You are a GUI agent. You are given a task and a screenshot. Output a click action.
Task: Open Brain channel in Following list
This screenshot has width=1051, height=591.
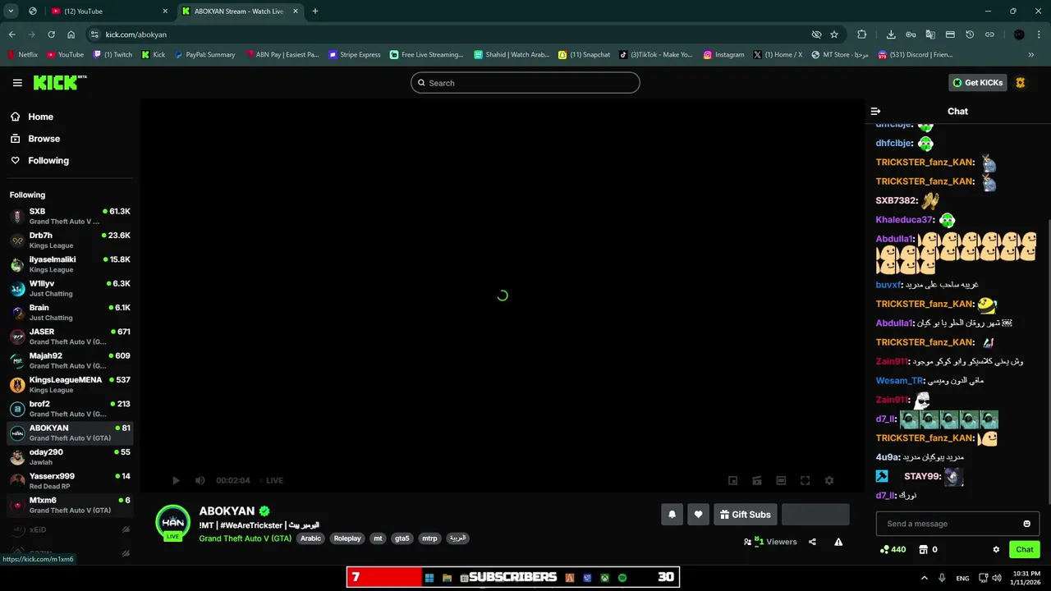coord(70,312)
